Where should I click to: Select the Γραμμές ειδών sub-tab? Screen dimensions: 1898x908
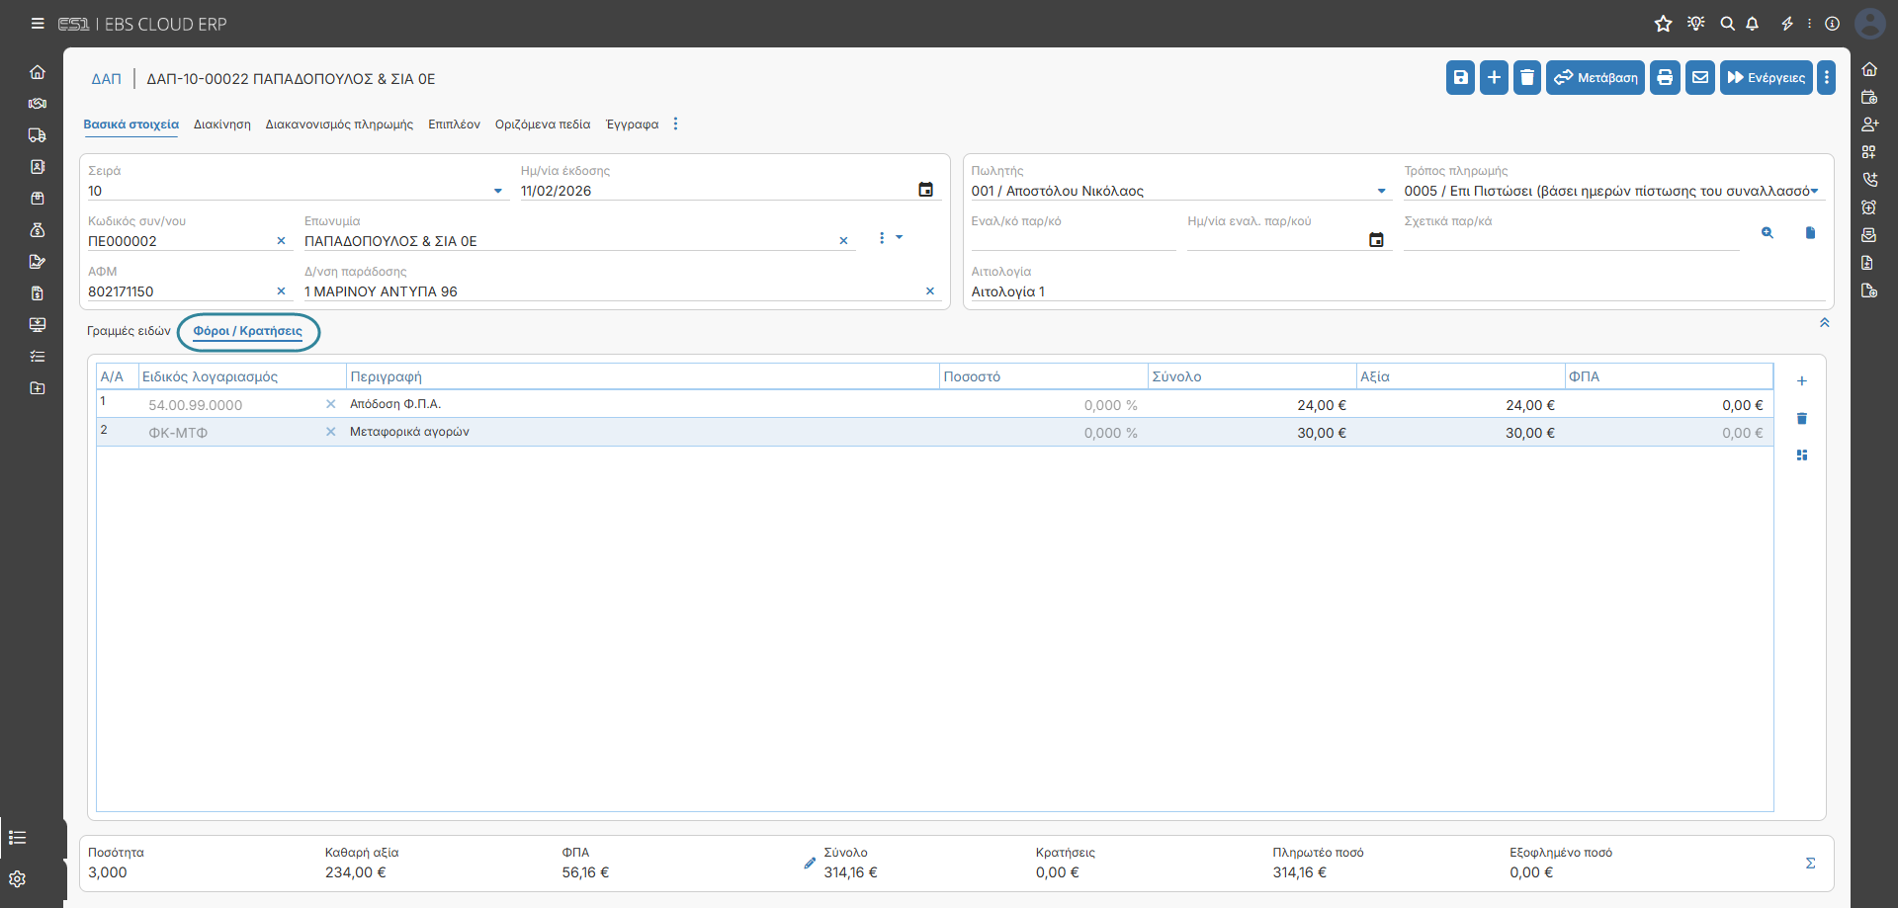click(129, 331)
